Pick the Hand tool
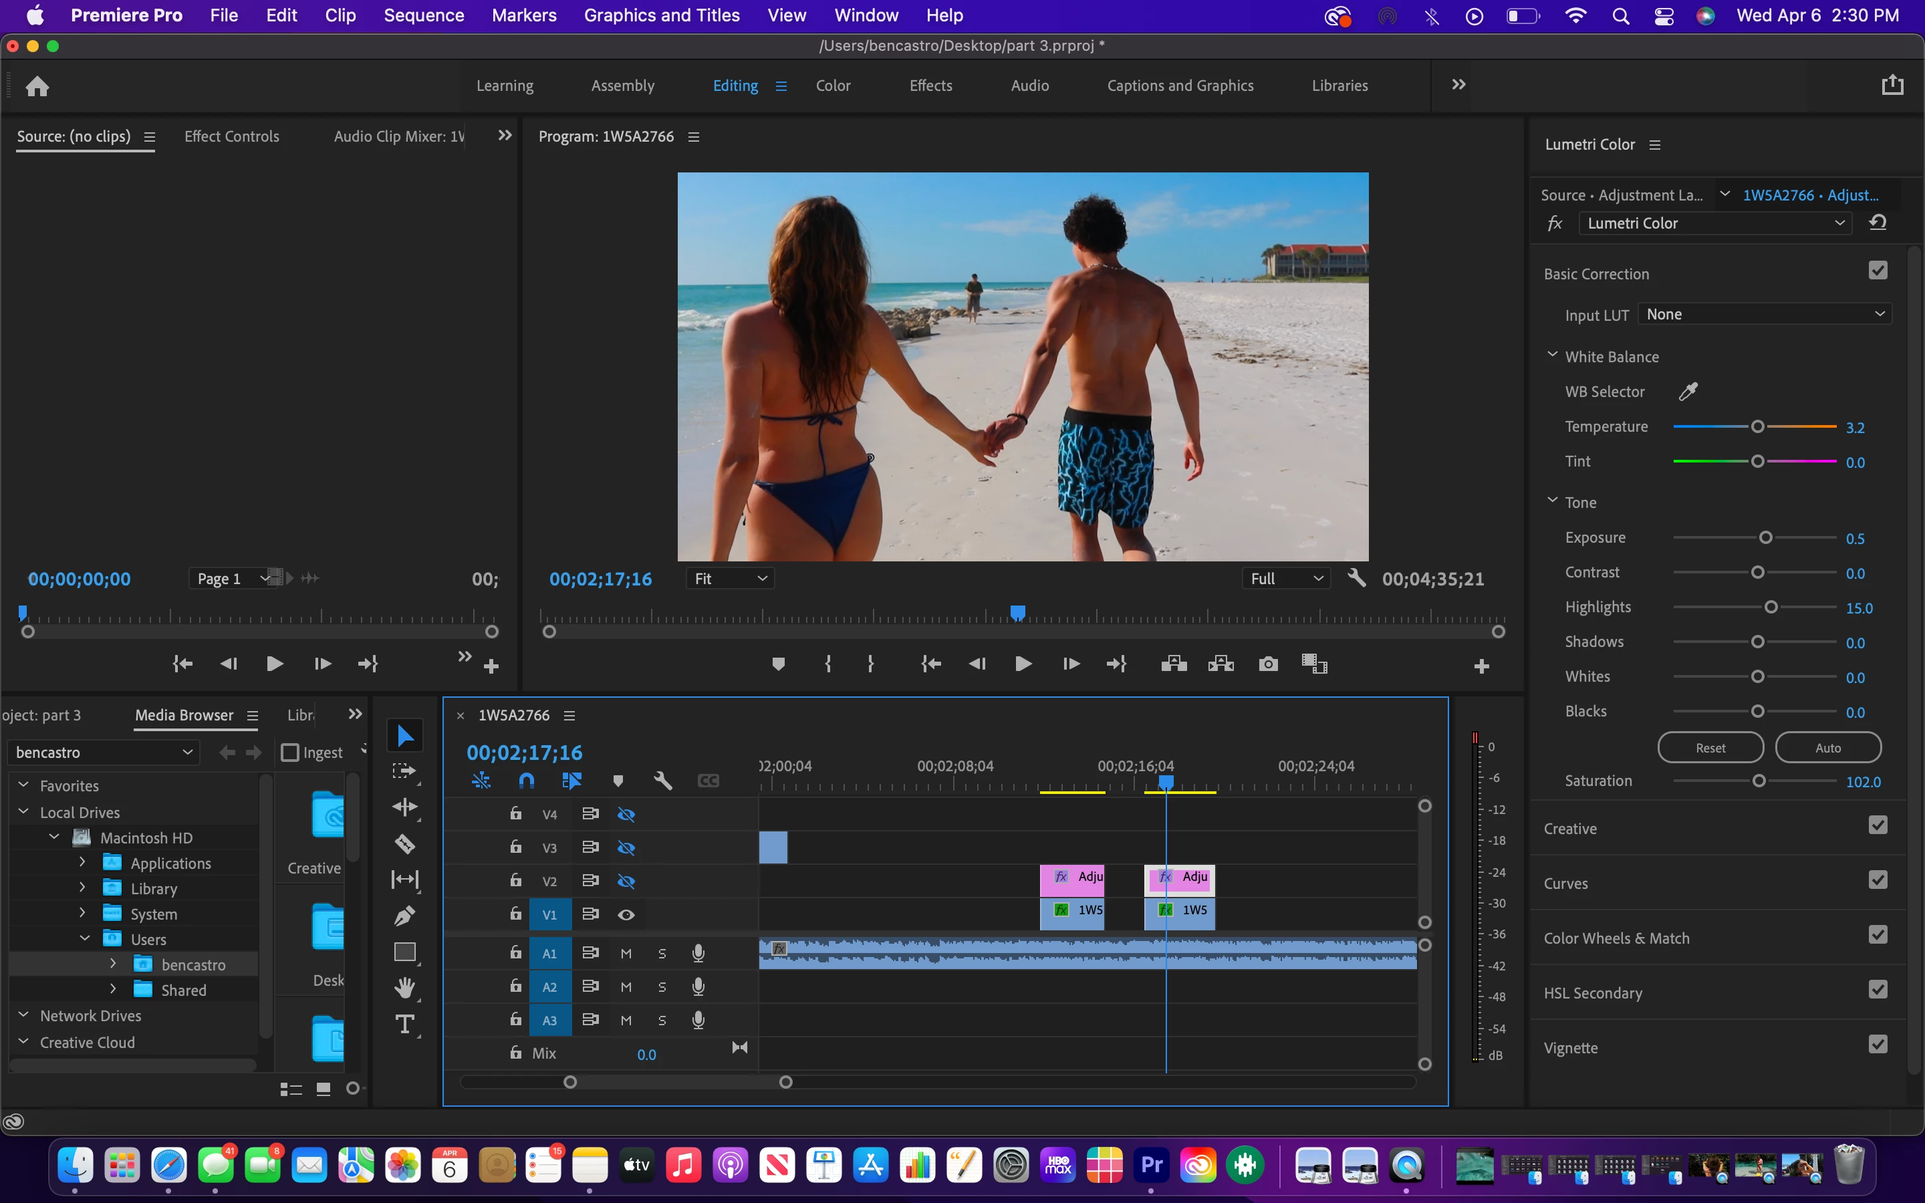The width and height of the screenshot is (1925, 1203). (x=405, y=987)
